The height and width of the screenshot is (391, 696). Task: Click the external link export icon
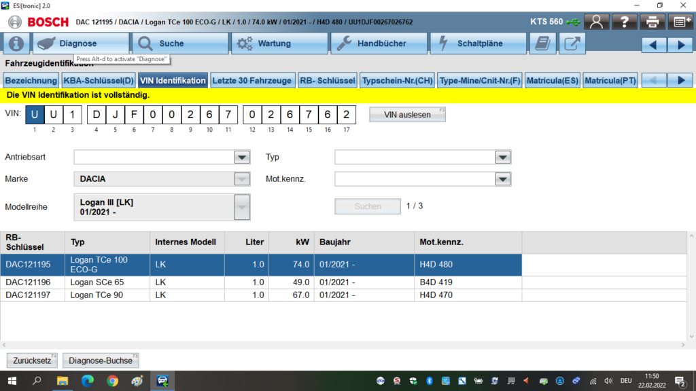pyautogui.click(x=572, y=43)
